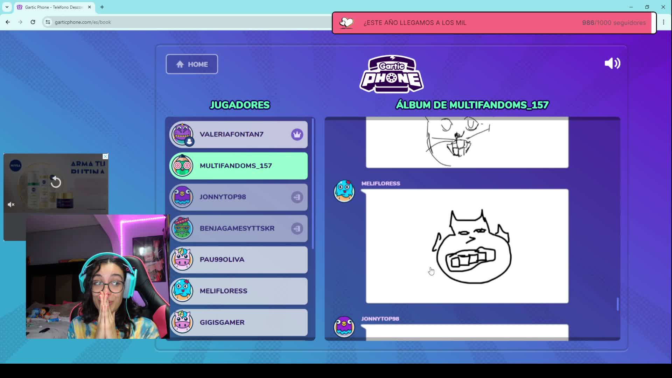Click the HOME button
This screenshot has width=672, height=378.
(x=192, y=64)
